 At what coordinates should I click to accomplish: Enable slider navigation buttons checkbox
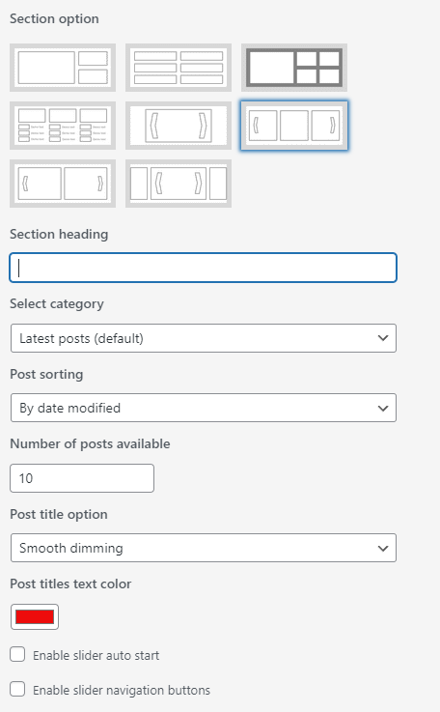(17, 689)
